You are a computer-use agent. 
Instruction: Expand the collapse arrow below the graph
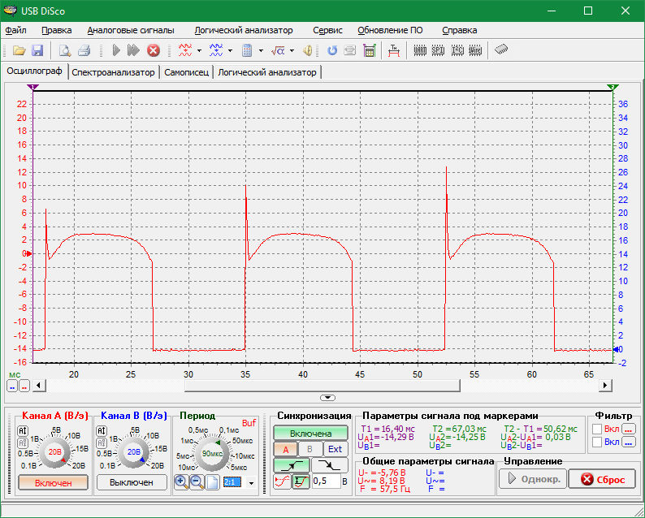(x=327, y=397)
